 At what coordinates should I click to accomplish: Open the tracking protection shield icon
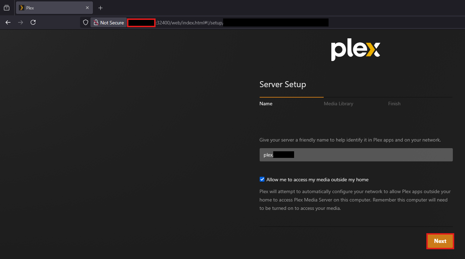pos(86,22)
